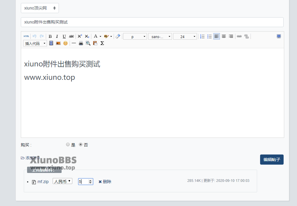Undo the last edit in the editor
Viewport: 297px width, 206px height.
[35, 36]
